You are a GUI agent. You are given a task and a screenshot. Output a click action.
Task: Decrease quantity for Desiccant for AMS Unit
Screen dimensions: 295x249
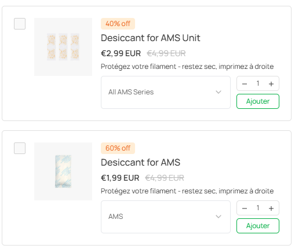[245, 84]
